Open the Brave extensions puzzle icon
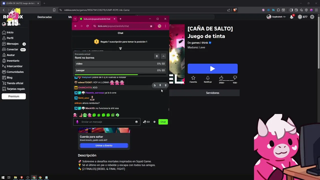This screenshot has height=180, width=320. point(278,10)
